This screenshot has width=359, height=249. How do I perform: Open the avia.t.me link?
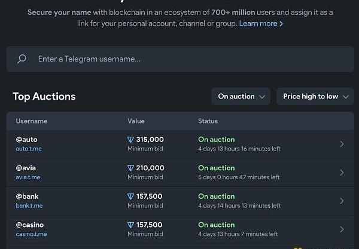click(28, 177)
